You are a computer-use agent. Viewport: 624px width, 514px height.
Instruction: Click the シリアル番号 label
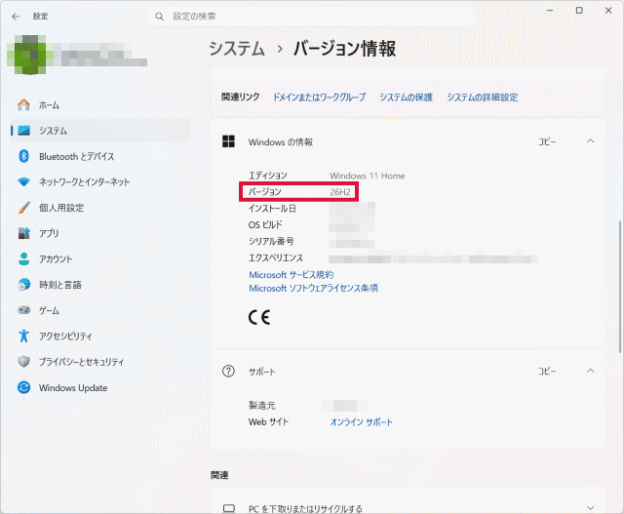(x=271, y=241)
